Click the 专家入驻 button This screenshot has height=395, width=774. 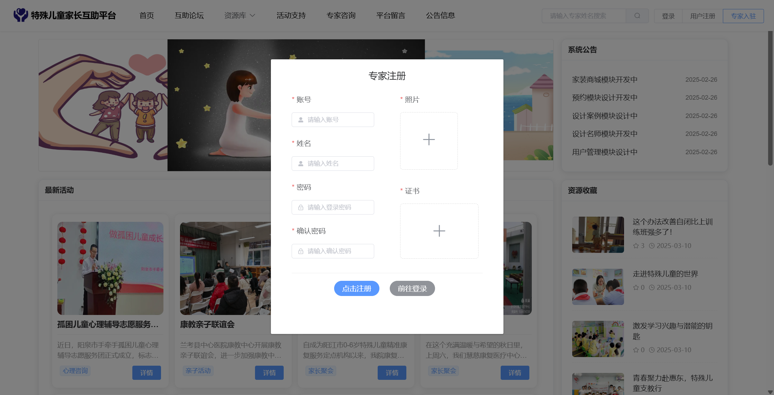743,16
